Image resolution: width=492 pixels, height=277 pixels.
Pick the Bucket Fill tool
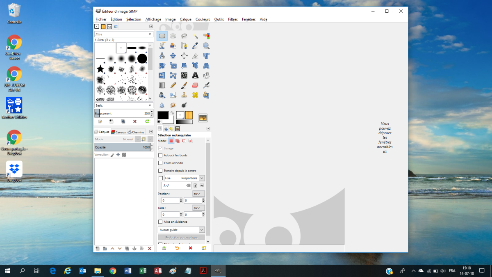pyautogui.click(x=206, y=76)
